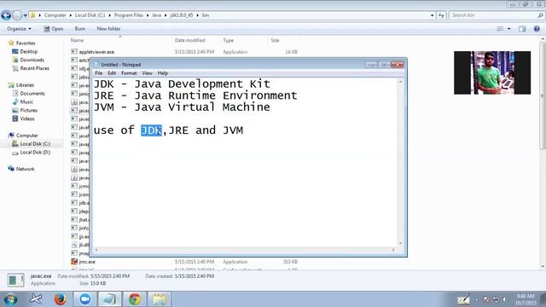Click the pen tablet tray icon
Screen dimensions: 546x307
click(x=463, y=299)
